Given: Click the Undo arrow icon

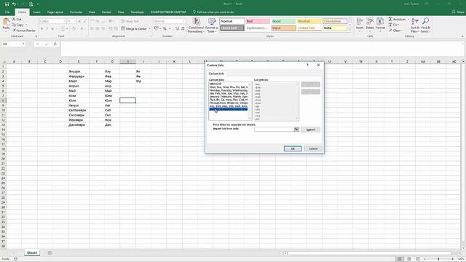Looking at the screenshot, I should [x=14, y=4].
